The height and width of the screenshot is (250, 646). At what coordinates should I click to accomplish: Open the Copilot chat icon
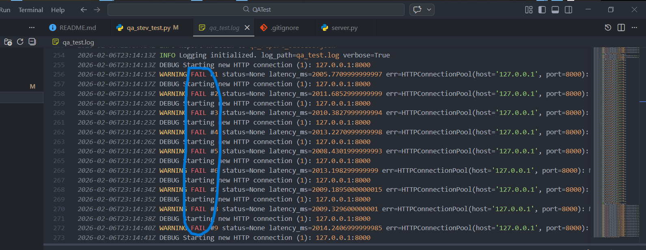click(x=417, y=10)
